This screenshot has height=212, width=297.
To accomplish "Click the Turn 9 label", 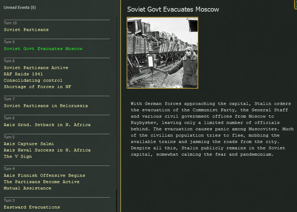I will (9, 42).
